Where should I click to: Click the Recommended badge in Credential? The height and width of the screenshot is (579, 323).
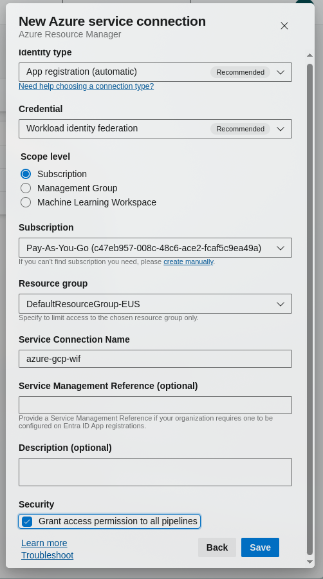pyautogui.click(x=241, y=129)
